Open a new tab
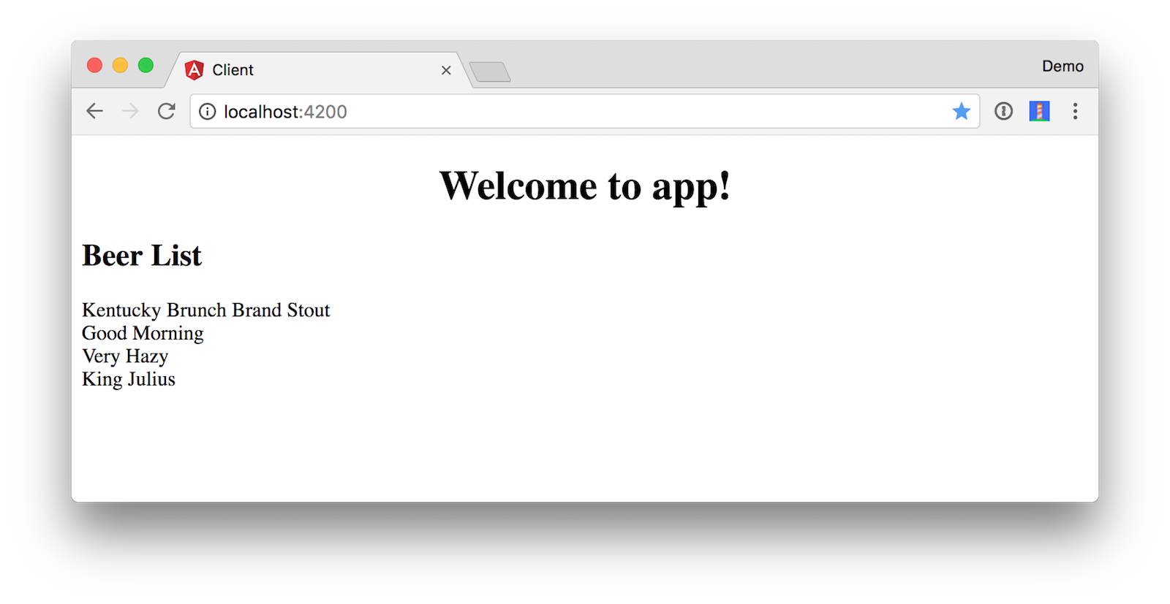 coord(490,72)
